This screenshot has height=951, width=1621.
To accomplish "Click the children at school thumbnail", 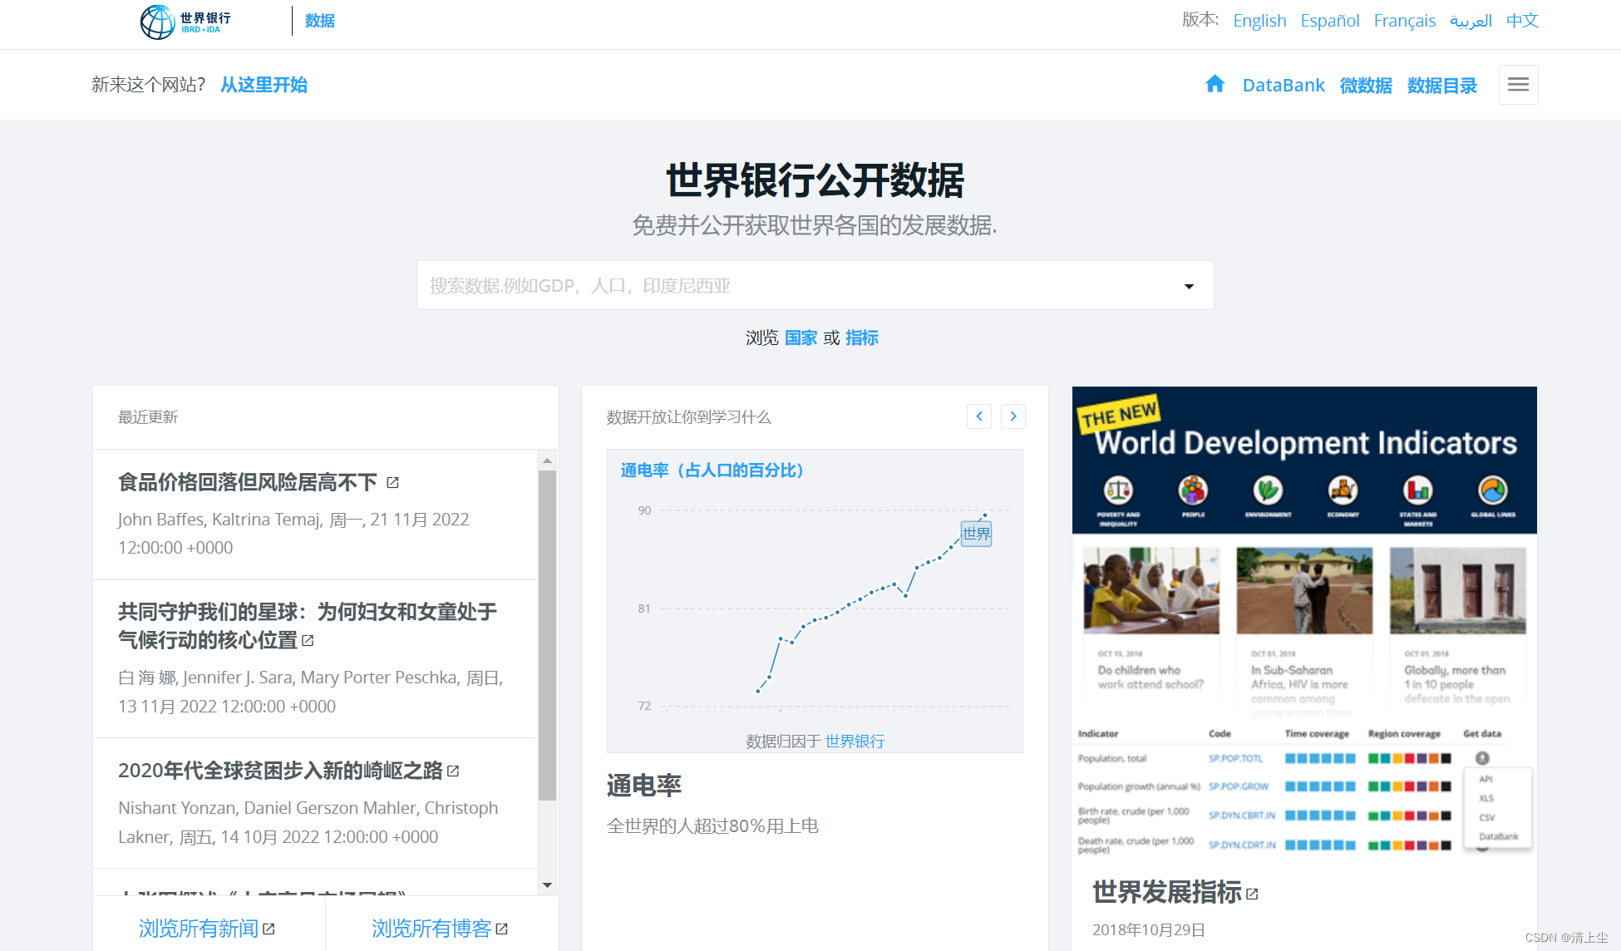I will (1151, 590).
